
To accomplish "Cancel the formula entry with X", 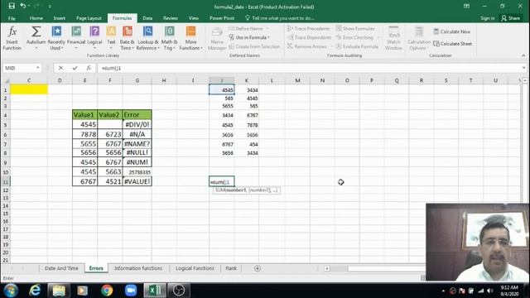I will (x=60, y=68).
